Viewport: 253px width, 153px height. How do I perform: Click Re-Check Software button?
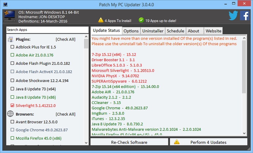pos(129,142)
